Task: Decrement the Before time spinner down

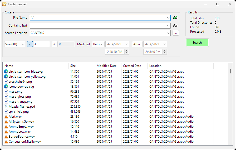Action: coord(126,53)
